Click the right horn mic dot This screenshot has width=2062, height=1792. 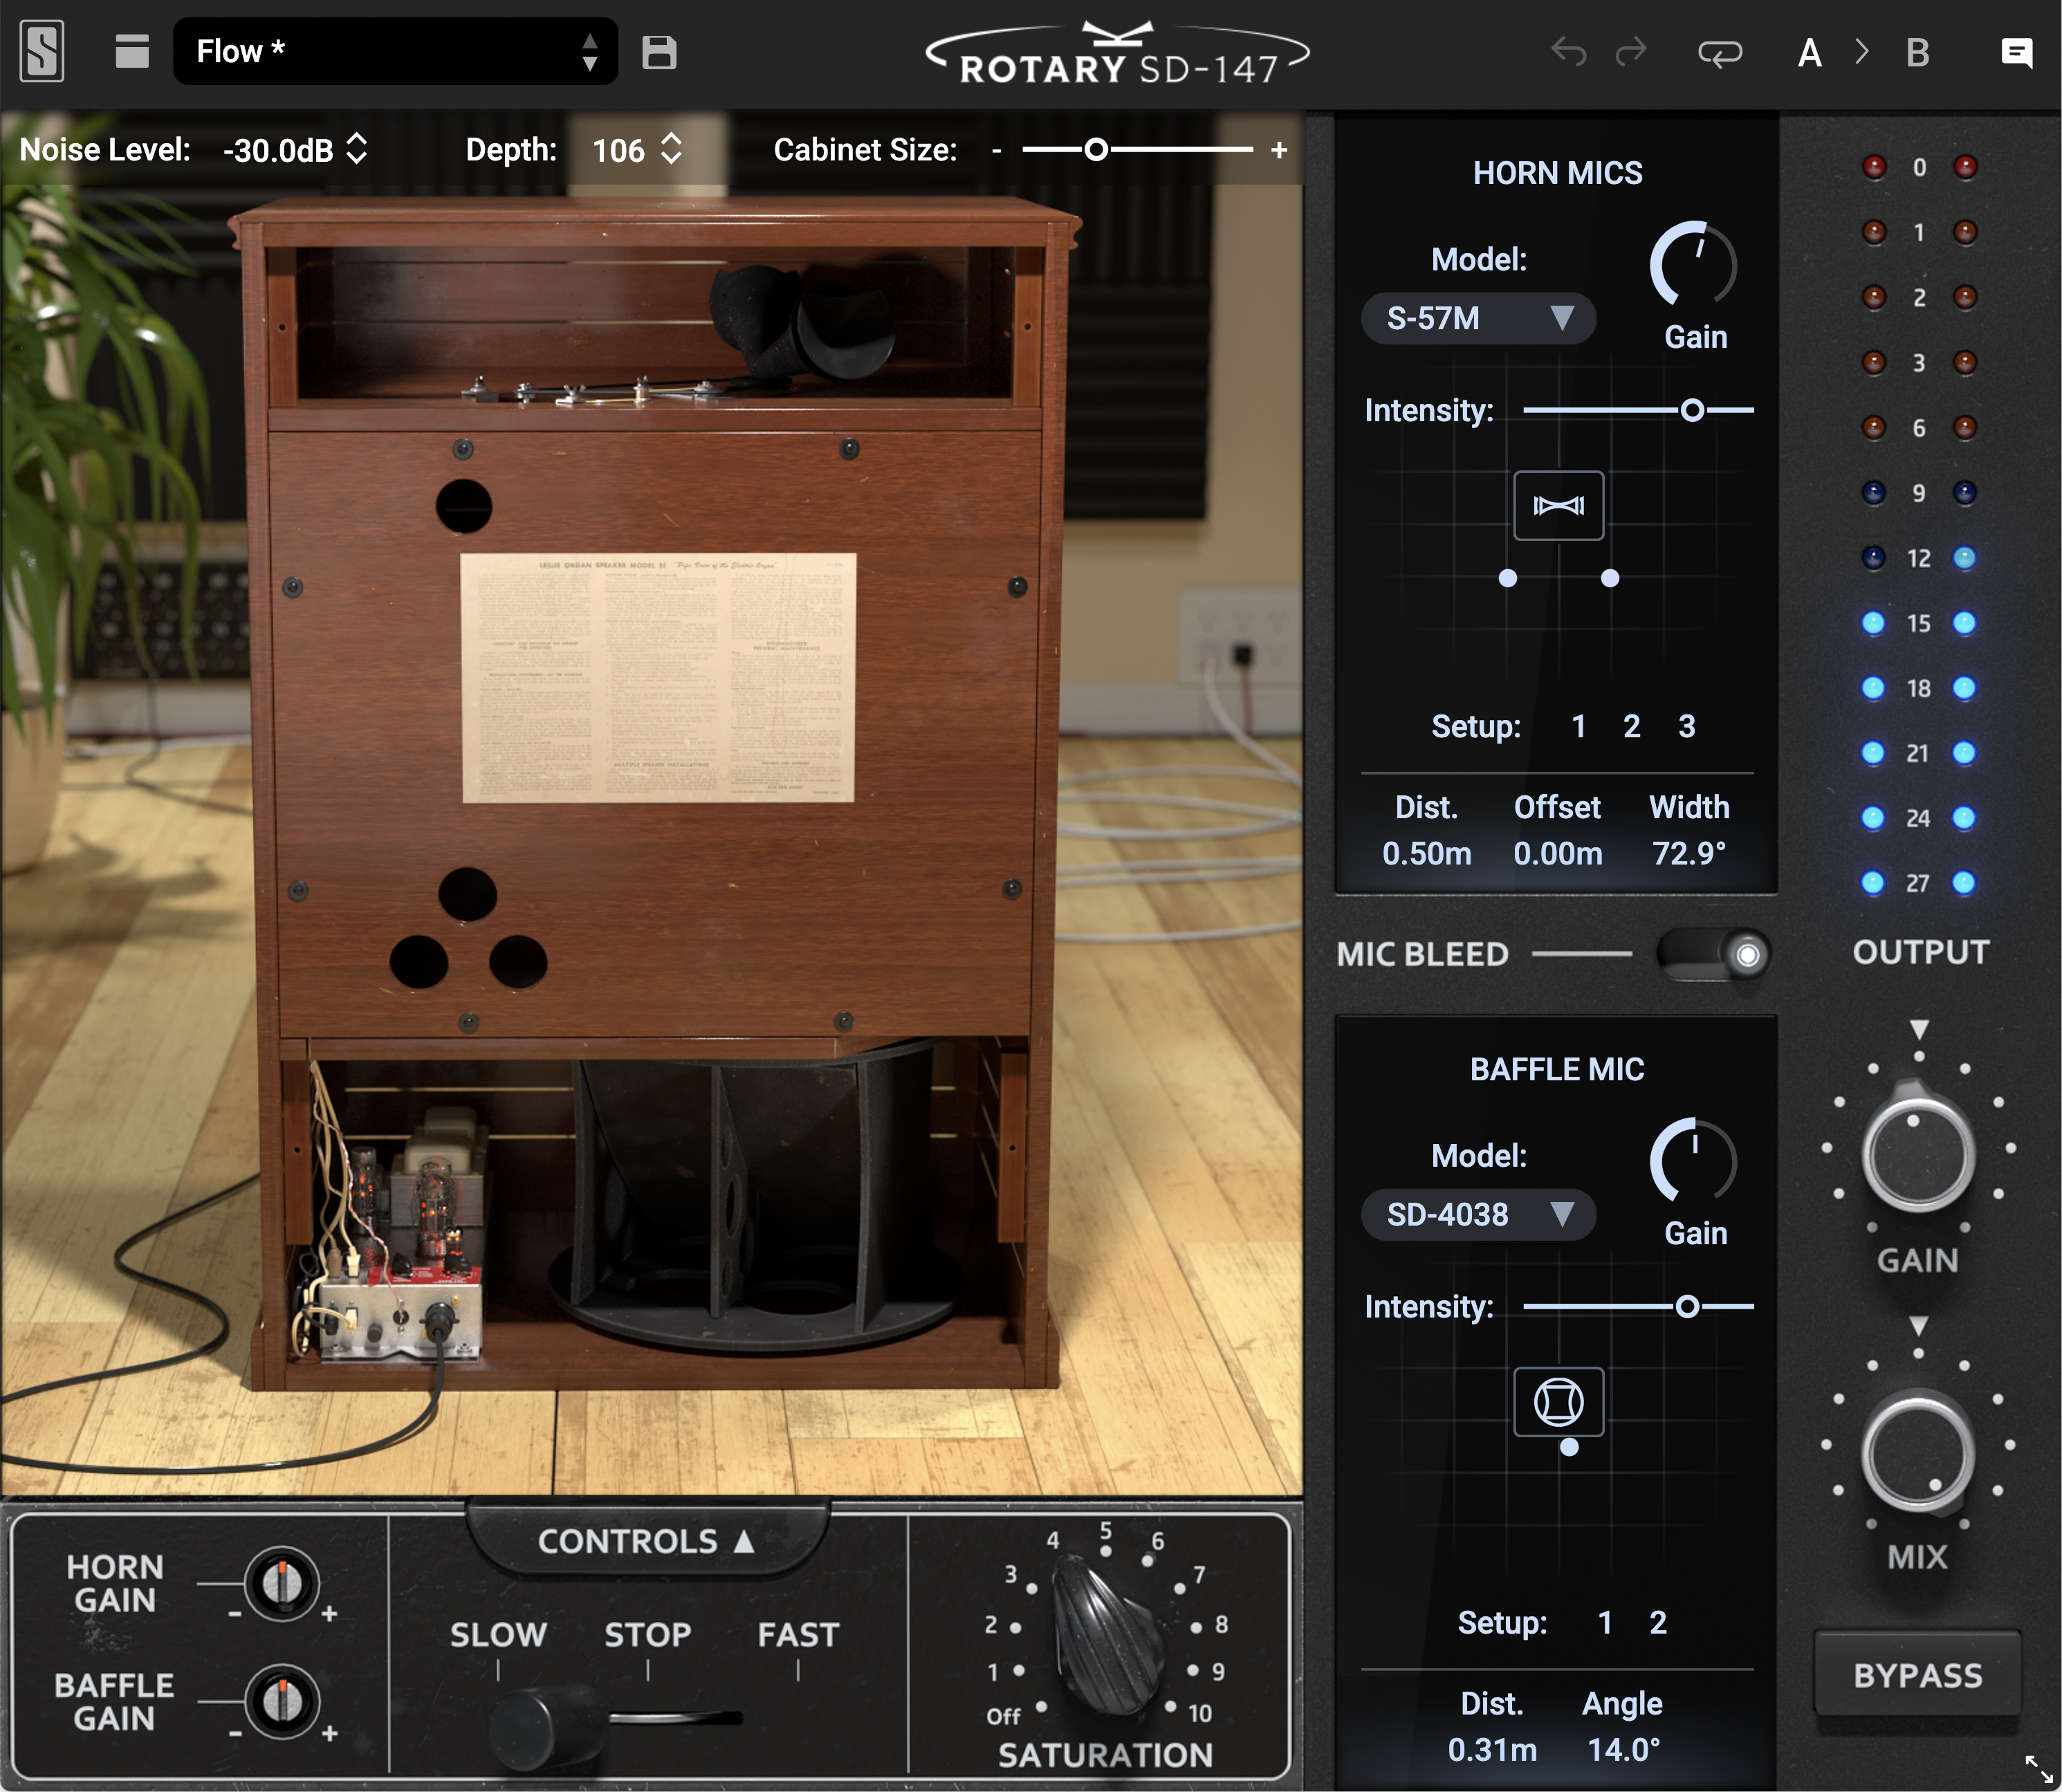click(x=1610, y=578)
